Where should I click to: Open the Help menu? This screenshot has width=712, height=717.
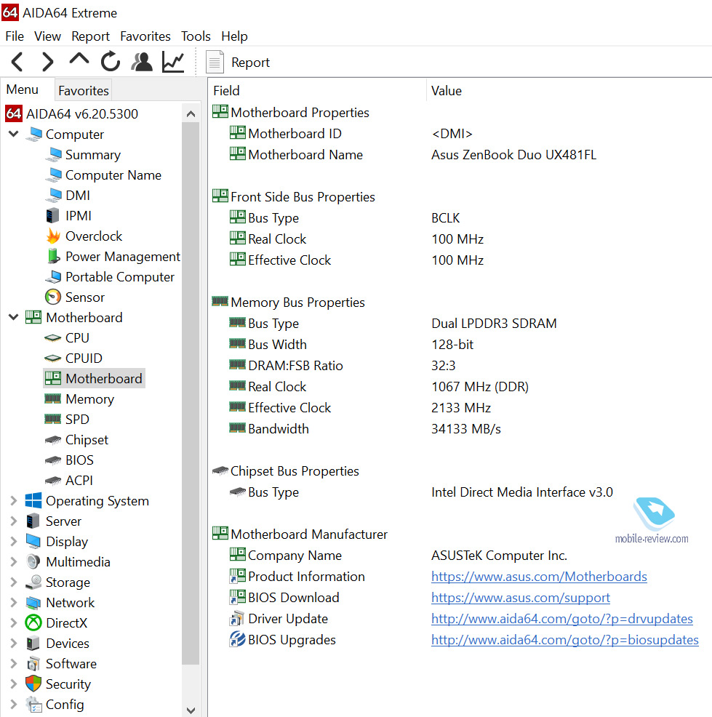[234, 36]
